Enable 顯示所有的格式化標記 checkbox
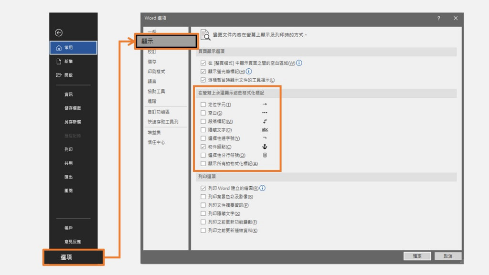This screenshot has height=275, width=489. 203,163
